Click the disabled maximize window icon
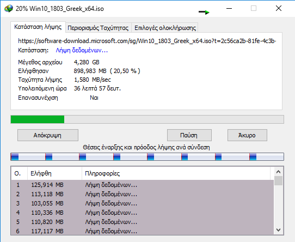The width and height of the screenshot is (295, 242). click(254, 8)
